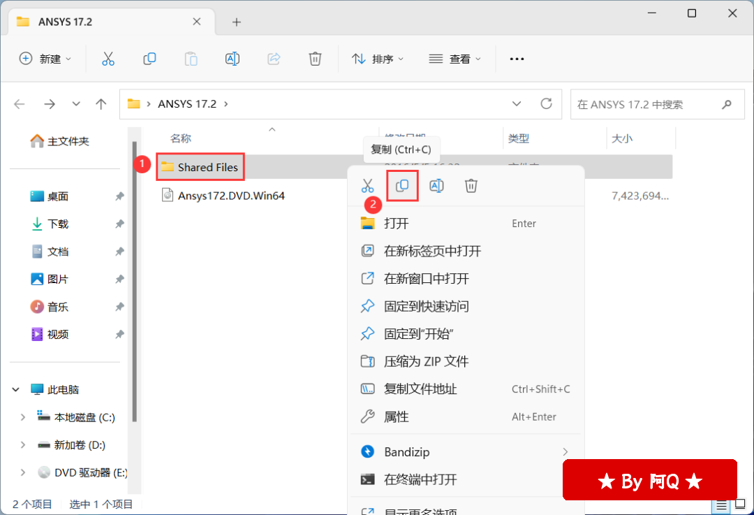Image resolution: width=754 pixels, height=515 pixels.
Task: Choose 打开 (Open) in context menu
Action: pos(466,224)
